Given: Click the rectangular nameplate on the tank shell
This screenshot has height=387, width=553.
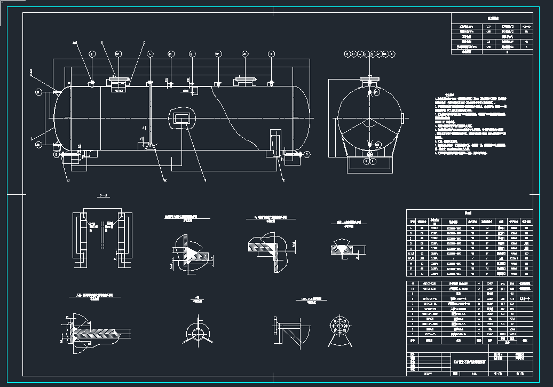Looking at the screenshot, I should tap(181, 117).
